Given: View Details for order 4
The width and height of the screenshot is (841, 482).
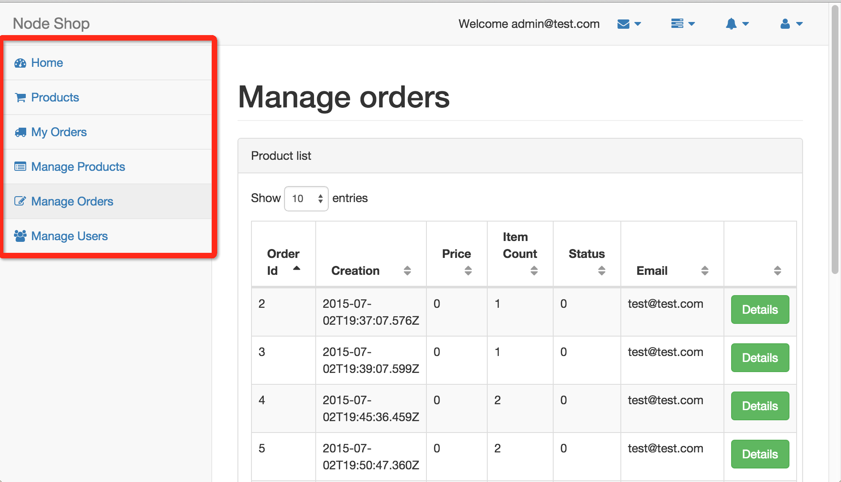Looking at the screenshot, I should [x=759, y=406].
